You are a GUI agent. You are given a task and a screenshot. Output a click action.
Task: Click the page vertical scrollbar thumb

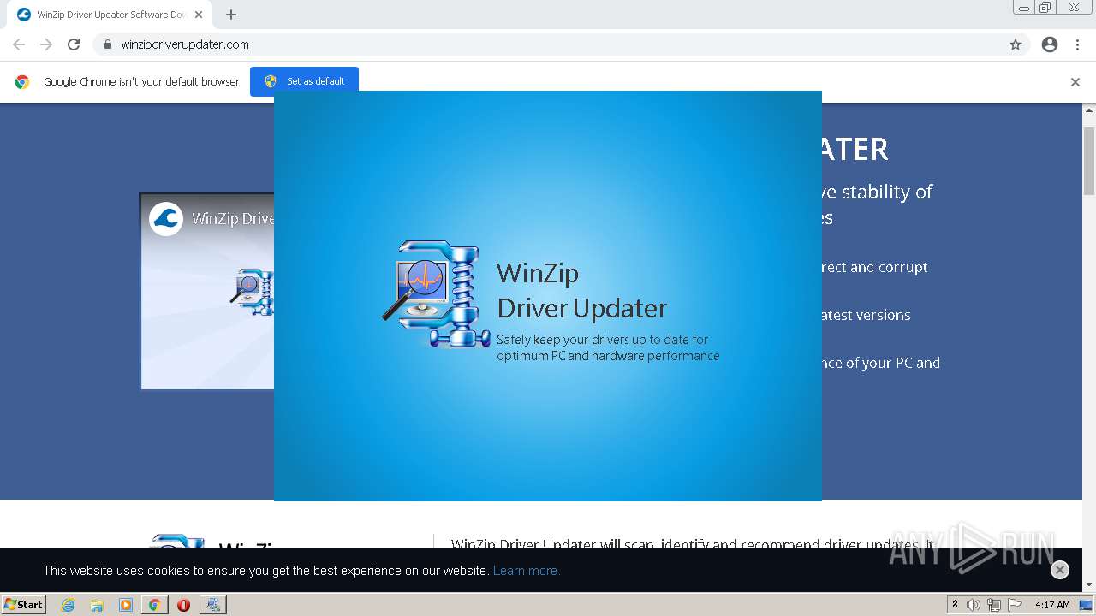click(1089, 162)
